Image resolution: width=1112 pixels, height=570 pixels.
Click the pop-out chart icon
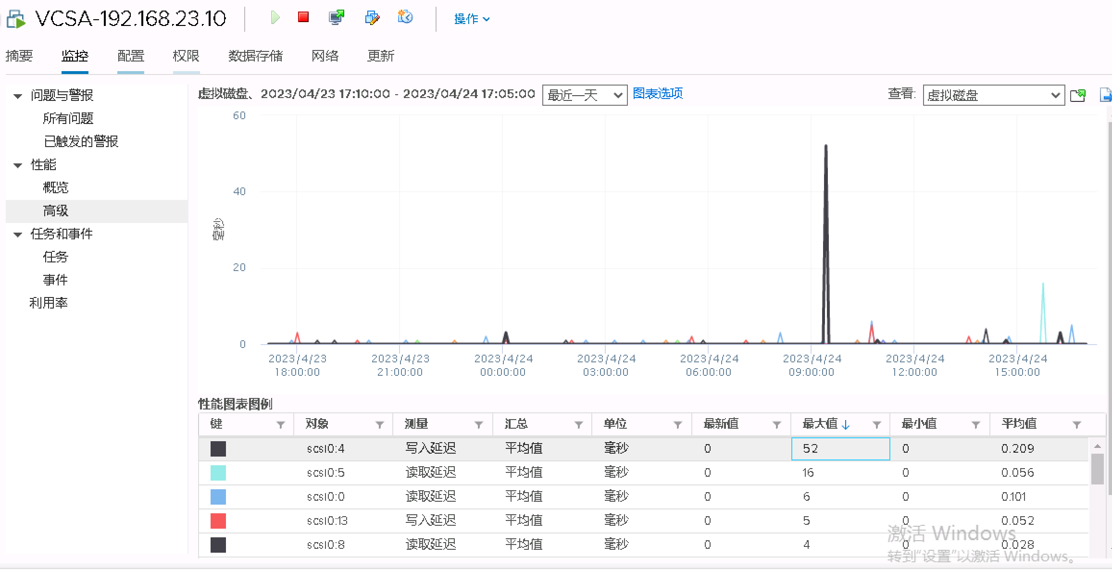coord(1078,95)
